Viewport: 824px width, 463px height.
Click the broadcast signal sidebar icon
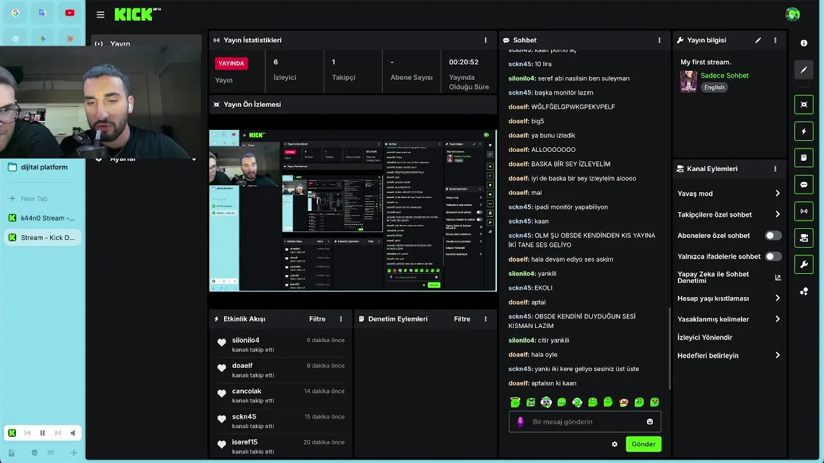click(804, 211)
